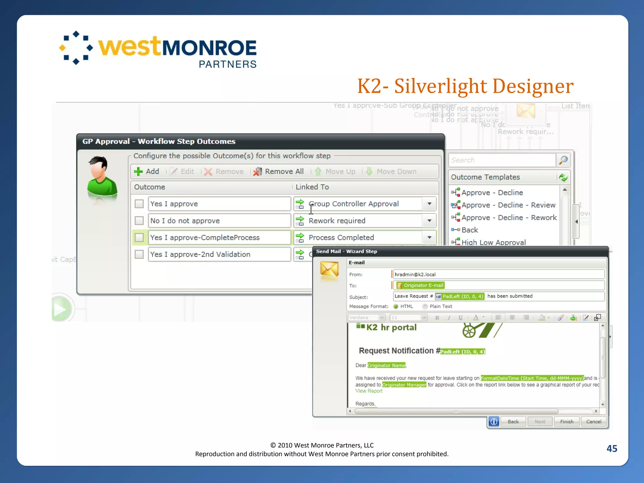Select the High Low Approval template

click(489, 242)
